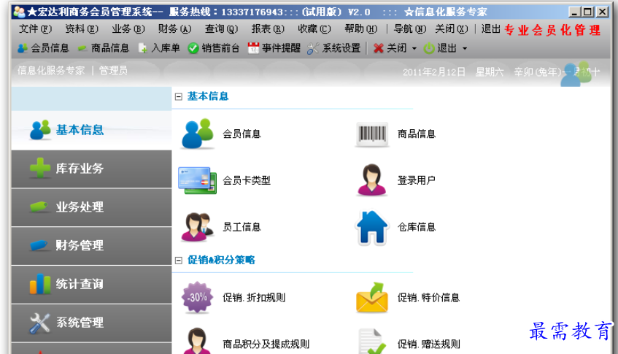The image size is (618, 354).
Task: Click the 管理员 label in header
Action: click(x=113, y=71)
